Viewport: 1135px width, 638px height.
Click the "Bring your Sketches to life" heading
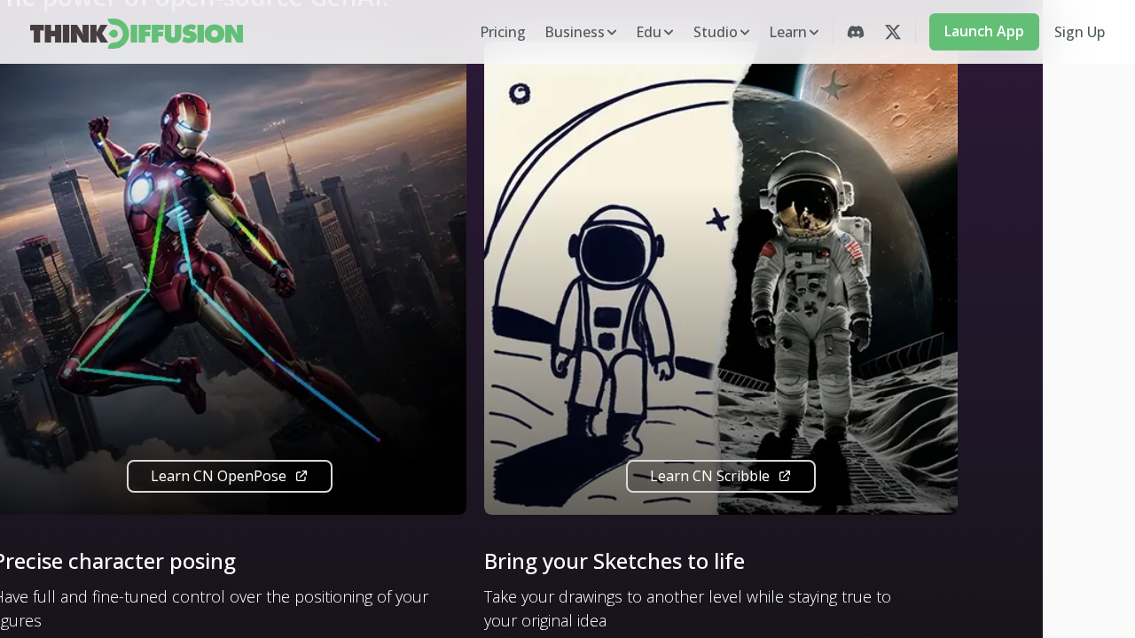[x=614, y=561]
